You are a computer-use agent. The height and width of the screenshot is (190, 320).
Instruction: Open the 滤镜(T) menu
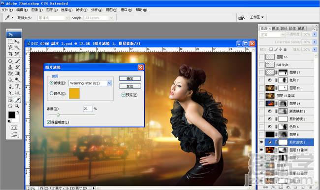[82, 10]
